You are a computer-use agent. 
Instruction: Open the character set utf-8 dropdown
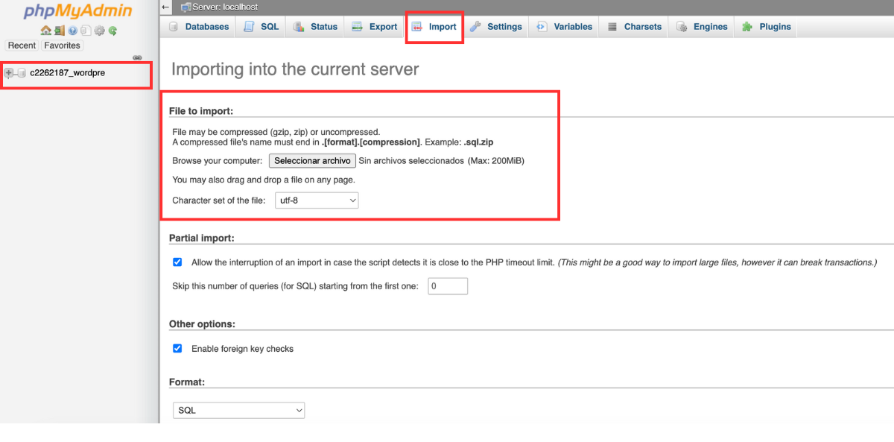(x=317, y=201)
